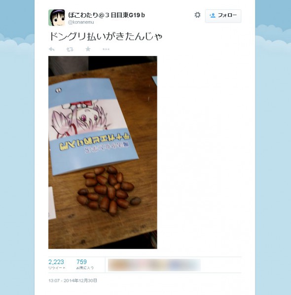The height and width of the screenshot is (295, 291).
Task: View the 2,223 retweets list
Action: tap(56, 262)
